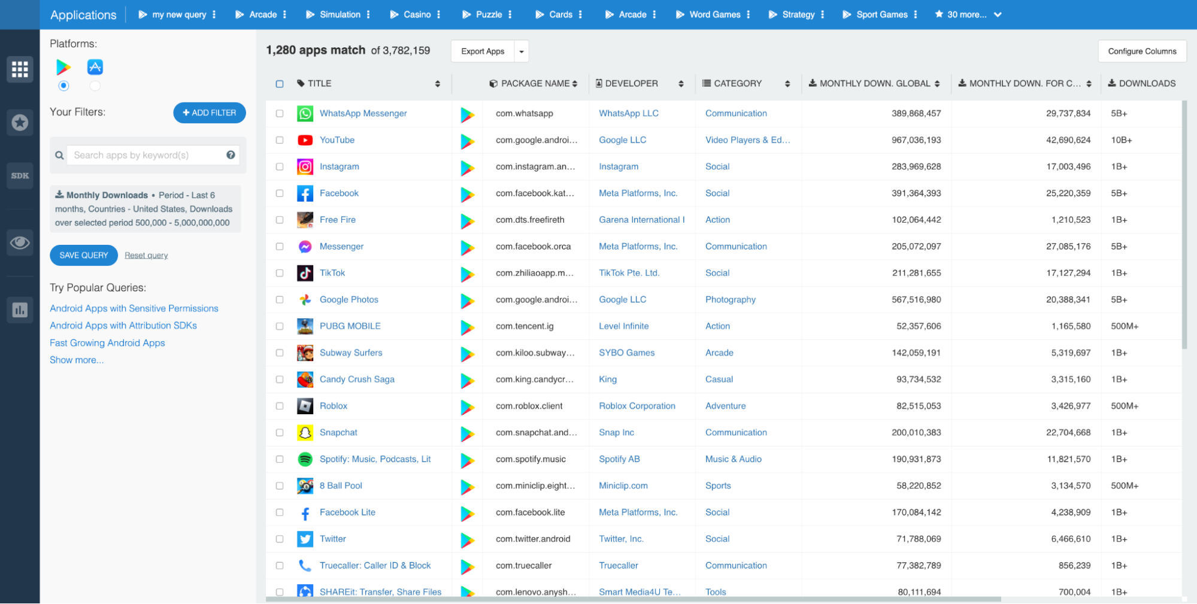The height and width of the screenshot is (604, 1197).
Task: Click the App Store platform icon
Action: (x=95, y=67)
